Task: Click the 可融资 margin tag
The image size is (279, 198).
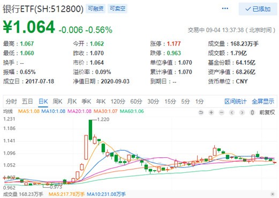Action: tap(96, 9)
